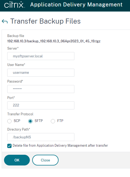Click the Transfer Protocol section label

tap(20, 114)
